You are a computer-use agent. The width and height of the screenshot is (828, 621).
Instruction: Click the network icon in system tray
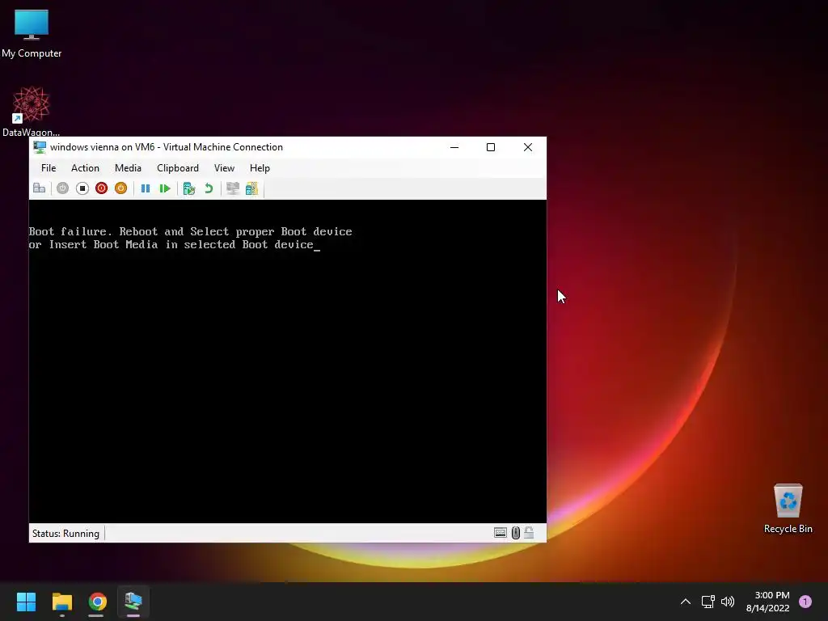pos(708,602)
